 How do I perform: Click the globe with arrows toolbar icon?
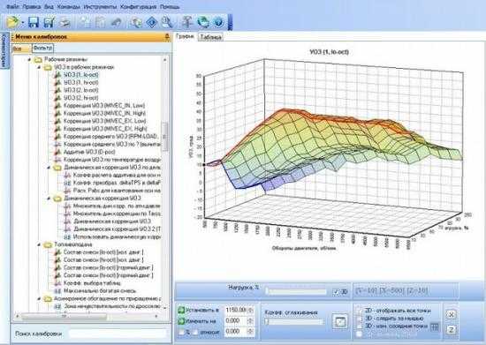tap(203, 22)
